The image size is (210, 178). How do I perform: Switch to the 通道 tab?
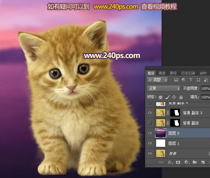162,73
